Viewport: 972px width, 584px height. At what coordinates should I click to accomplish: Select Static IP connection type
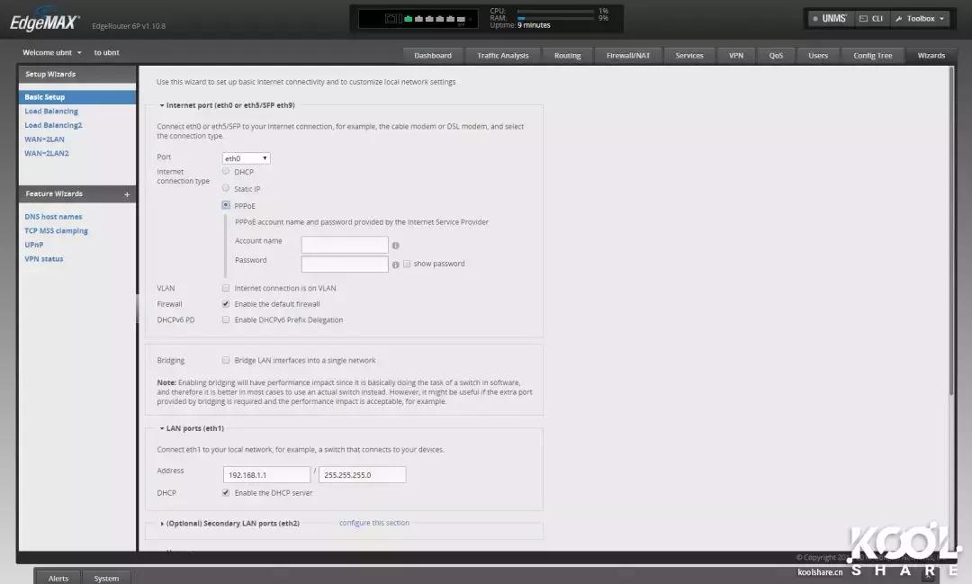pyautogui.click(x=226, y=188)
